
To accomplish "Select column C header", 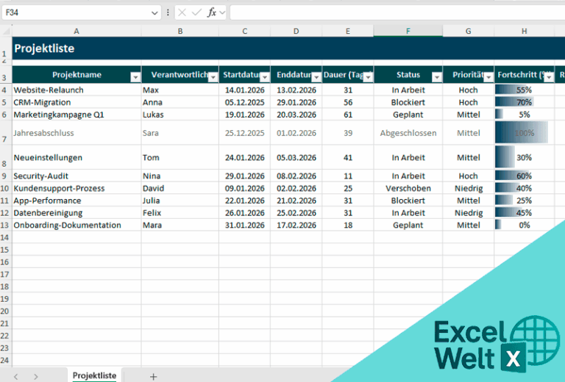I will tap(245, 32).
